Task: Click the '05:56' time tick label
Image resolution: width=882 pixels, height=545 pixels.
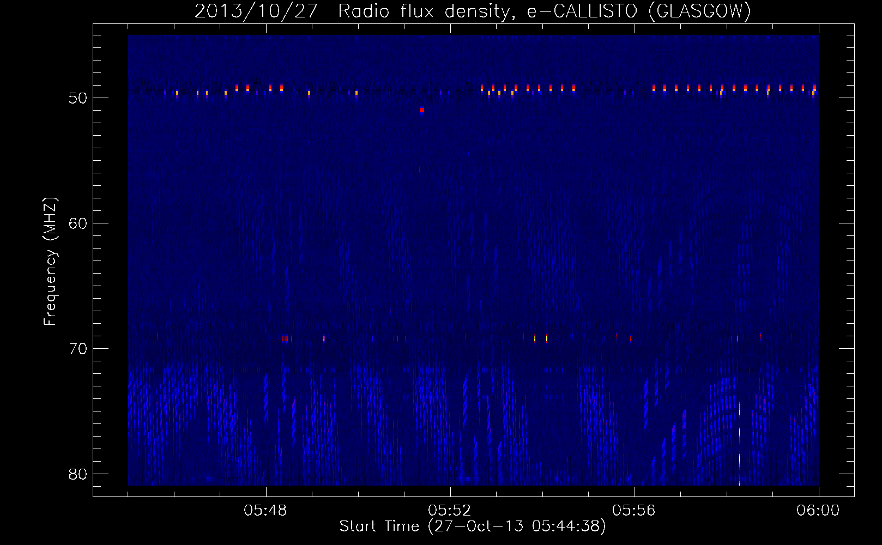Action: tap(634, 511)
